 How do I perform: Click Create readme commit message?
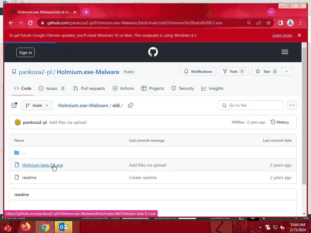[143, 177]
